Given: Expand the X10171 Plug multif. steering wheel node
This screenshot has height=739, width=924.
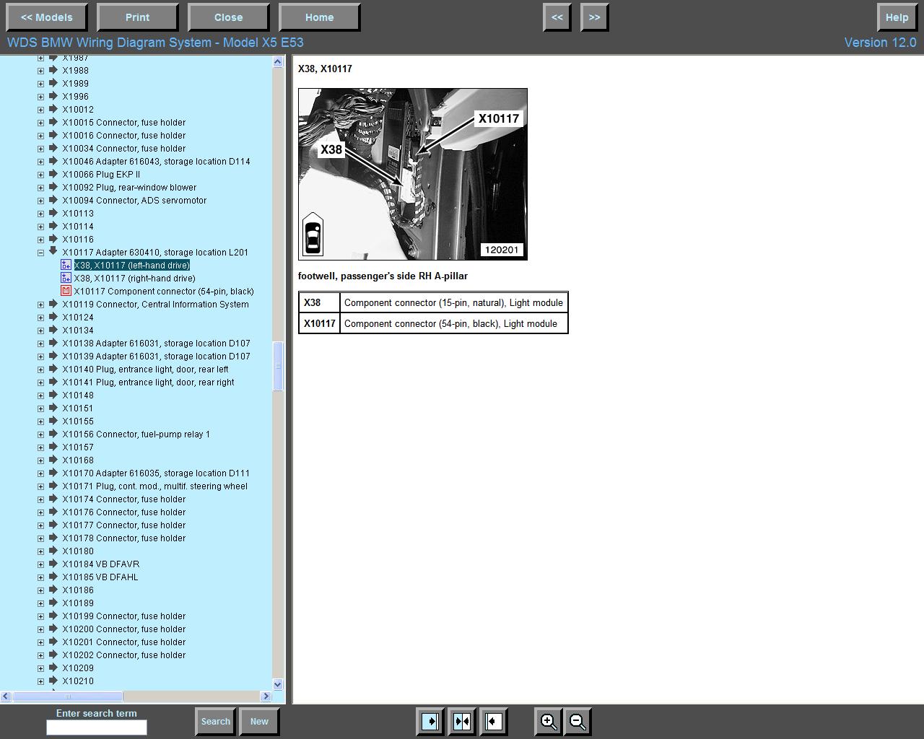Looking at the screenshot, I should pos(40,486).
